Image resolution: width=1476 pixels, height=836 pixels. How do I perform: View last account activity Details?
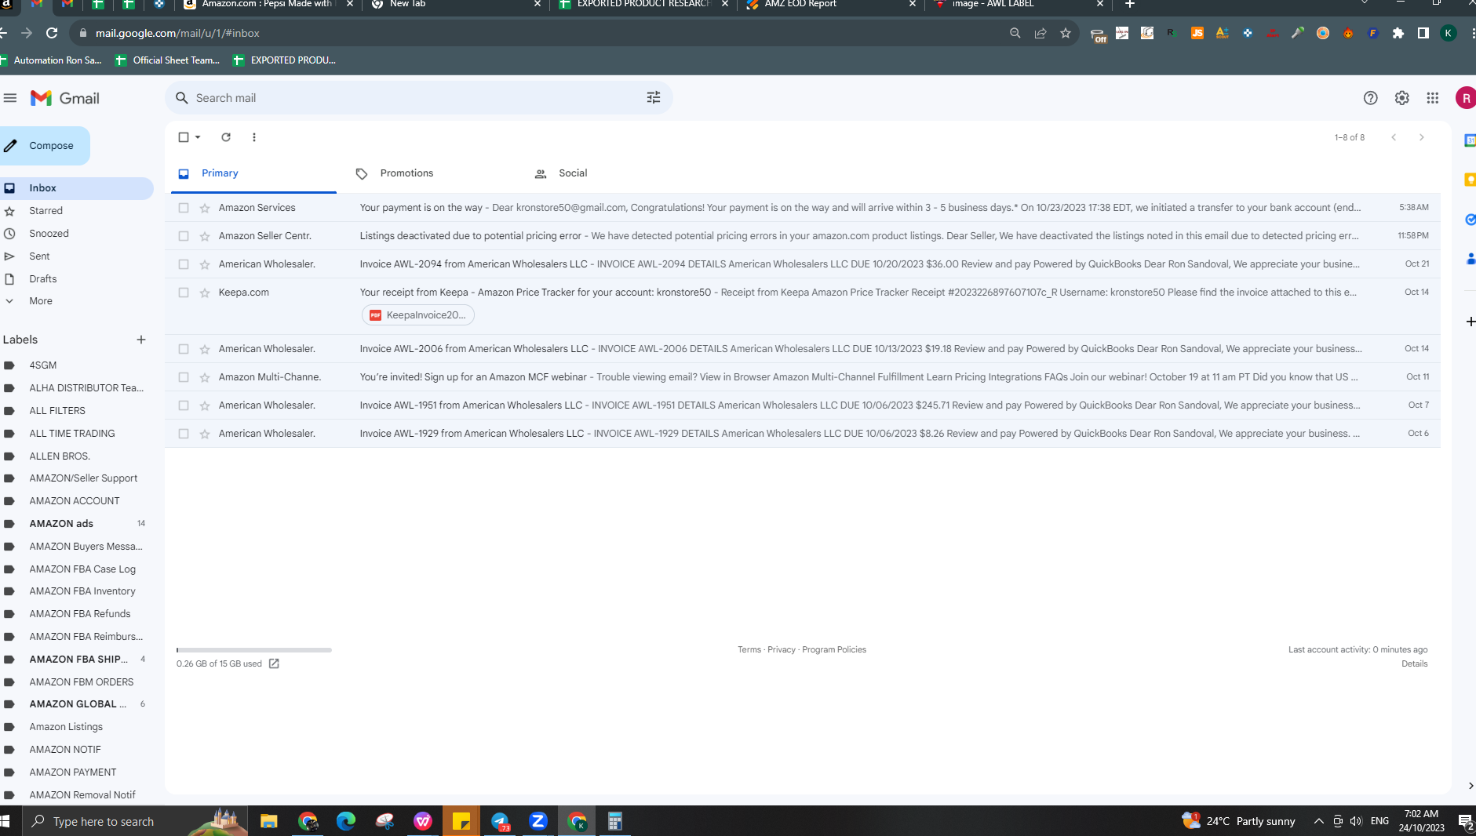(x=1415, y=663)
